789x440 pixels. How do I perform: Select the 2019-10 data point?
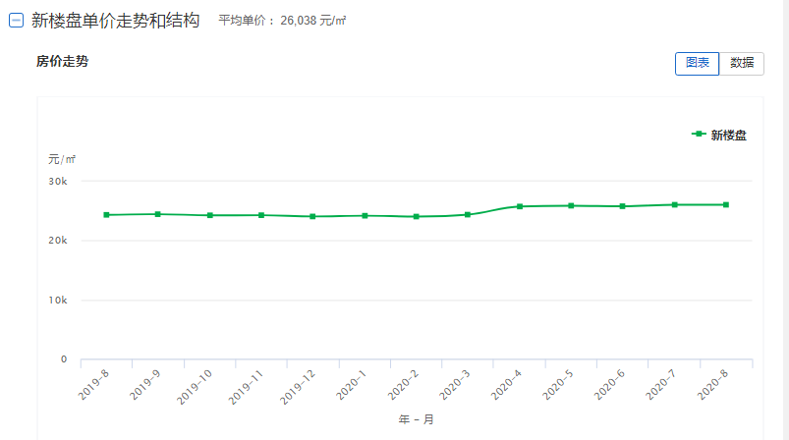tap(210, 215)
